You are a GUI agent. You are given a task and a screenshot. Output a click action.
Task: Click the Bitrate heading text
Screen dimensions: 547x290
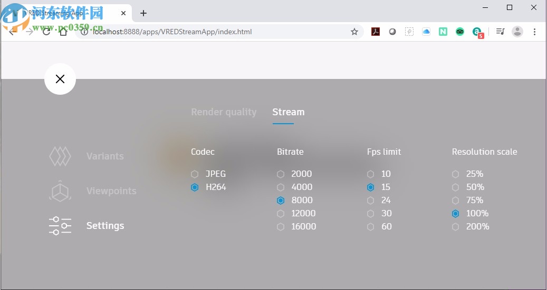click(x=290, y=152)
